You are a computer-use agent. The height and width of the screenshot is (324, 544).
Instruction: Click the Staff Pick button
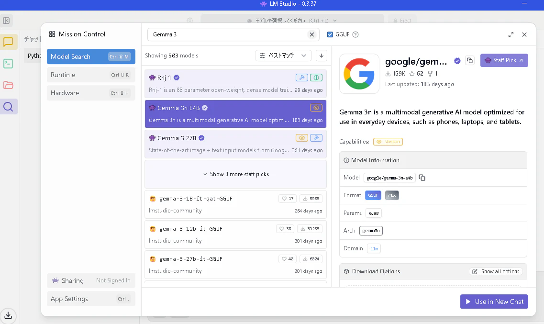tap(504, 60)
